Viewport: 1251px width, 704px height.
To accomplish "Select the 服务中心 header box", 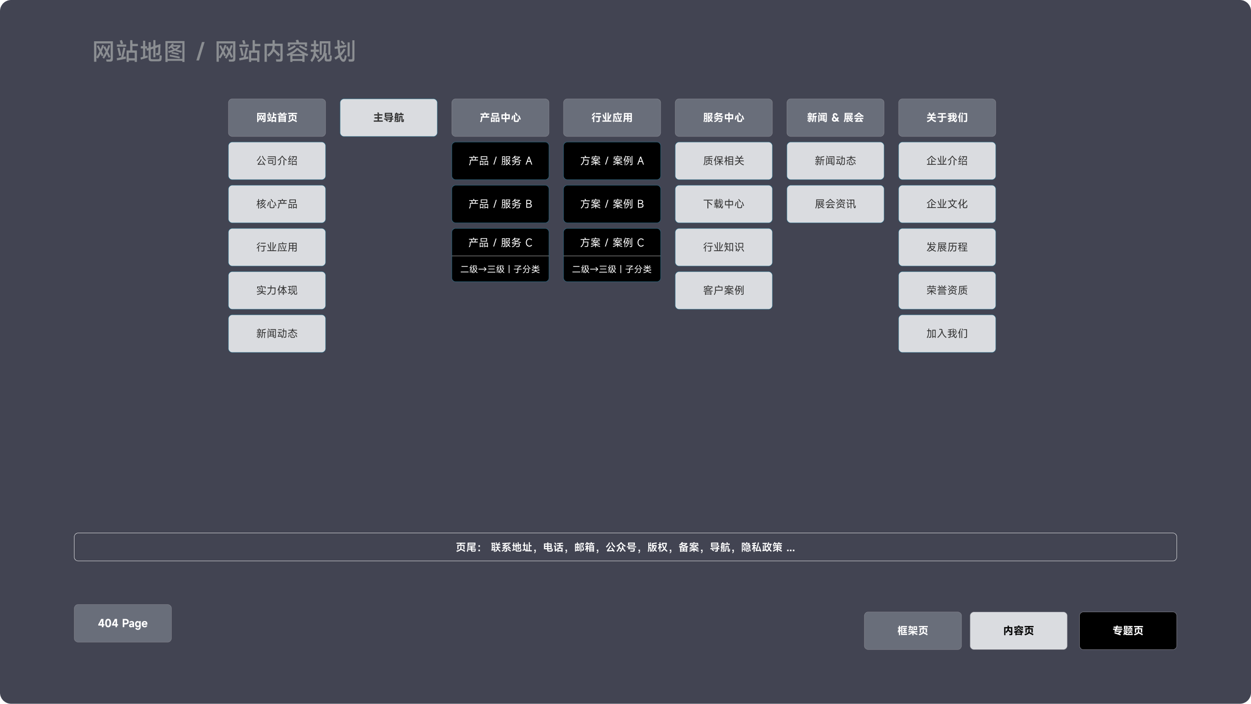I will 723,118.
